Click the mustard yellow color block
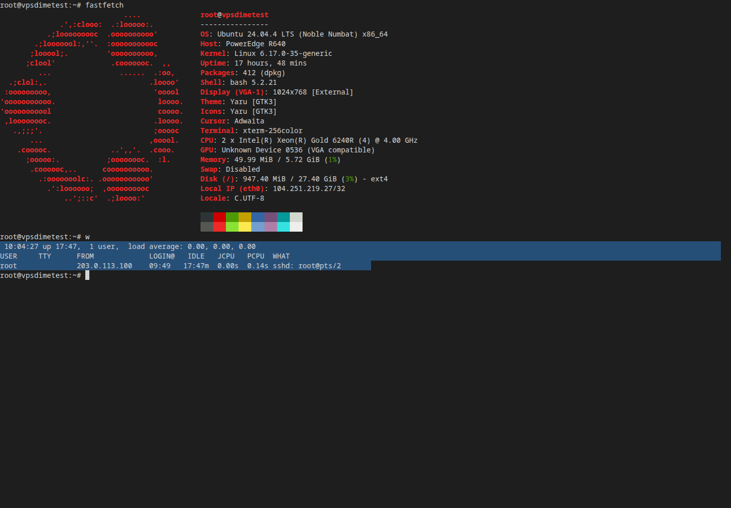This screenshot has height=508, width=731. pyautogui.click(x=245, y=217)
